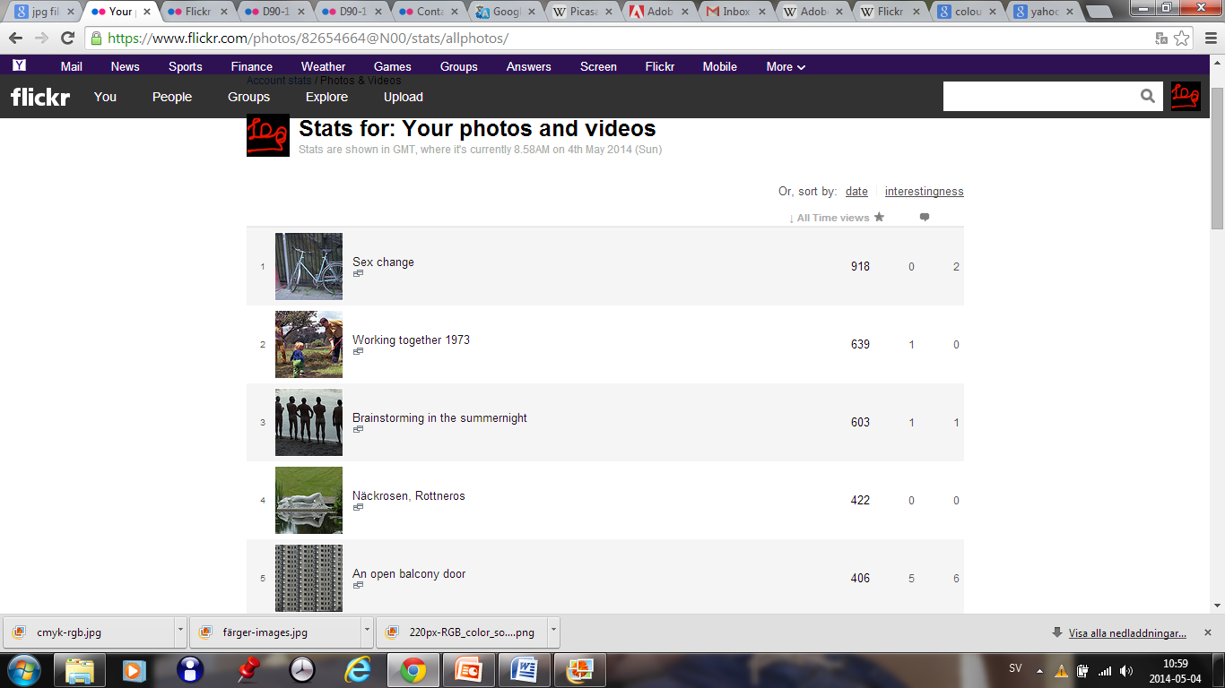Open cmyk-rgb.jpg downloaded file

tap(89, 632)
